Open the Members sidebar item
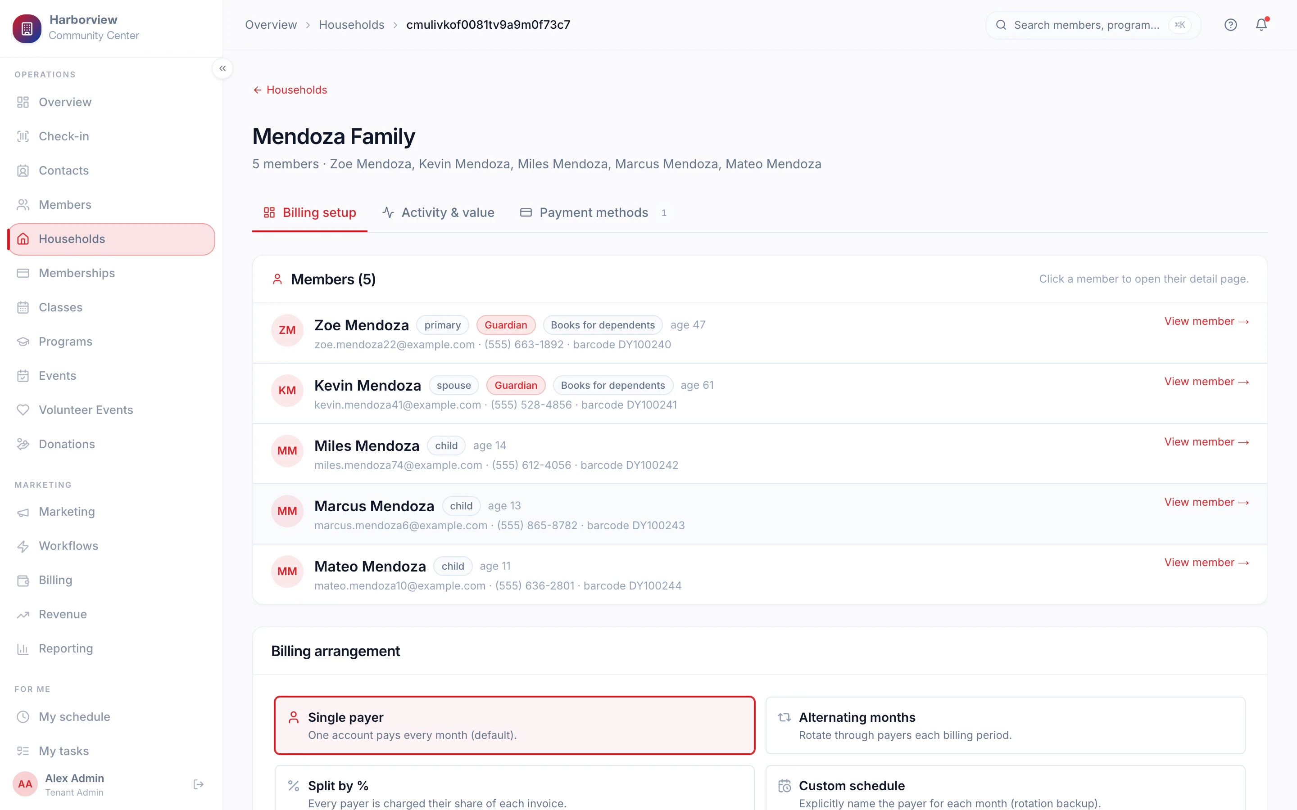This screenshot has width=1297, height=810. pyautogui.click(x=112, y=205)
